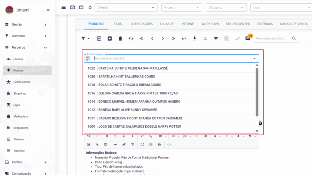Toggle the hamburger menu to collapse sidebar
The image size is (312, 175).
click(63, 7)
